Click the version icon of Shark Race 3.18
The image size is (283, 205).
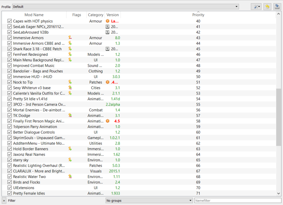tap(108, 49)
